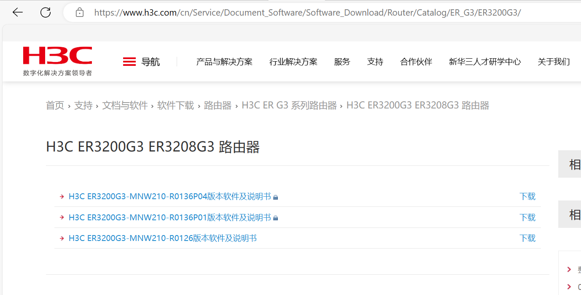581x295 pixels.
Task: Go to 软件下载 in the breadcrumb
Action: (x=175, y=106)
